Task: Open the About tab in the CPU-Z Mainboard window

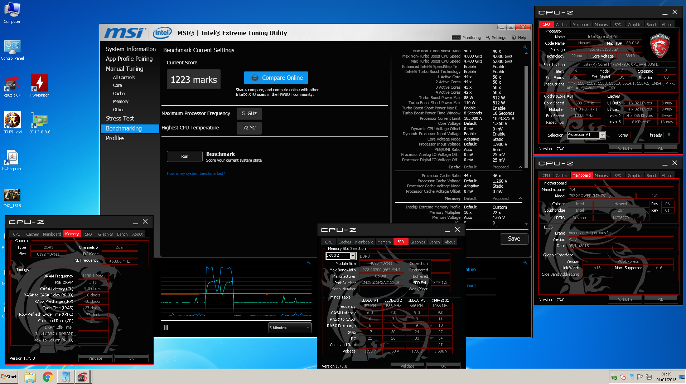Action: 667,176
